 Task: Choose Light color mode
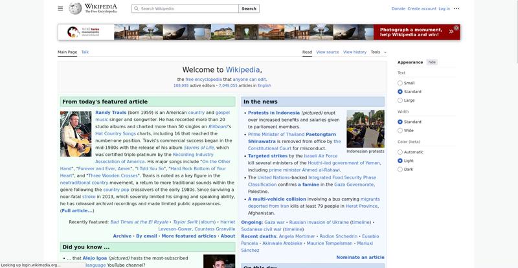click(x=400, y=161)
